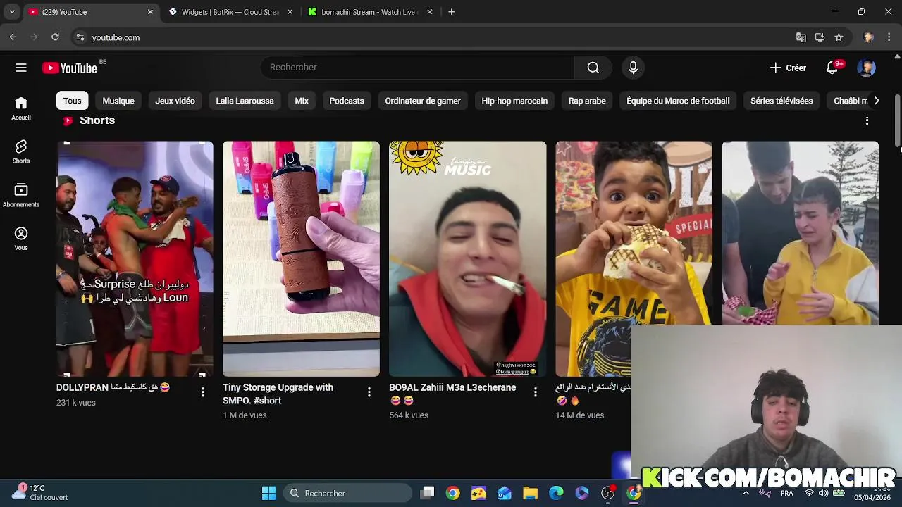Select the Podcasts filter chip
This screenshot has height=507, width=902.
click(x=347, y=101)
